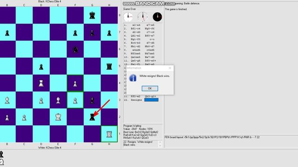
Task: Select move Be7-d6 in move list
Action: click(149, 57)
